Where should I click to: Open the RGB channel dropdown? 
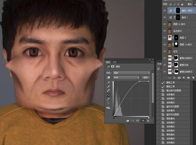tap(126, 78)
